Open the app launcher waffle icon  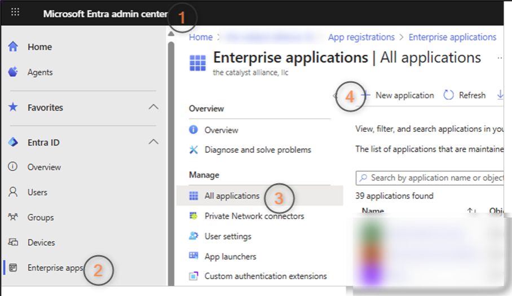(15, 12)
